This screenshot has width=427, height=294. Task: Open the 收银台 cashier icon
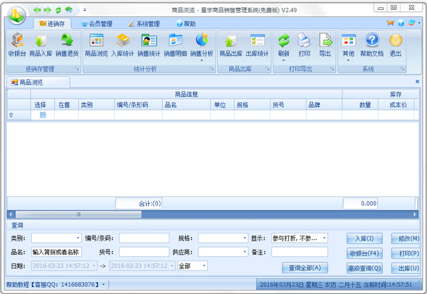tap(17, 46)
